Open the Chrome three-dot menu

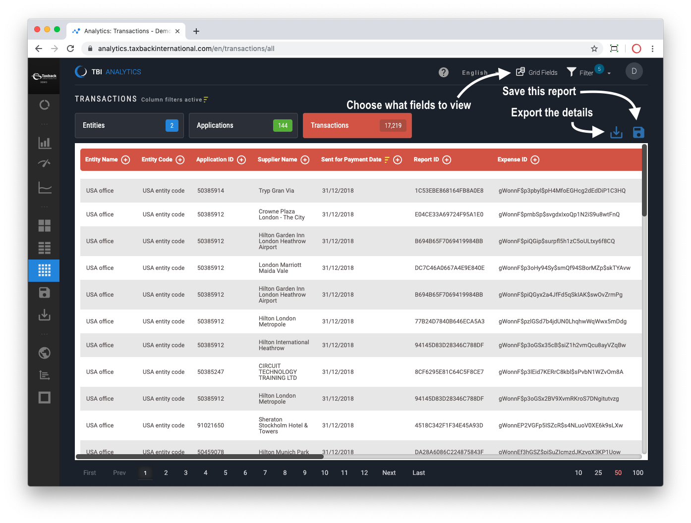(x=652, y=49)
